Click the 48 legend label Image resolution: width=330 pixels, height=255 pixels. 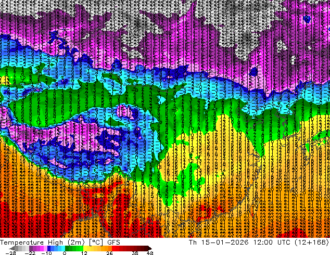click(x=149, y=253)
